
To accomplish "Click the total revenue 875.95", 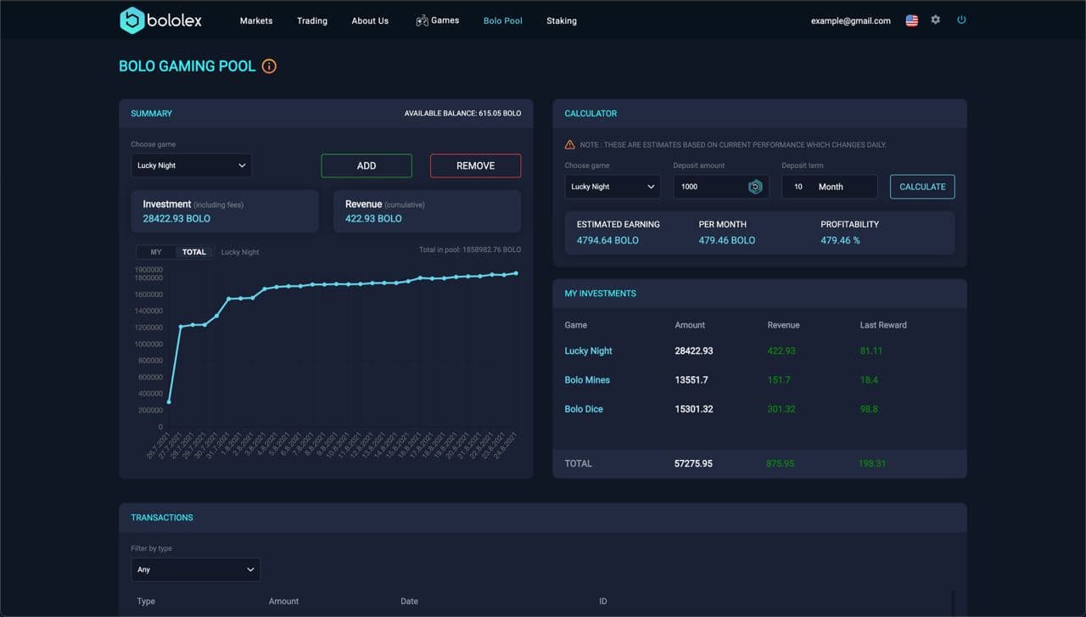I will click(x=781, y=463).
